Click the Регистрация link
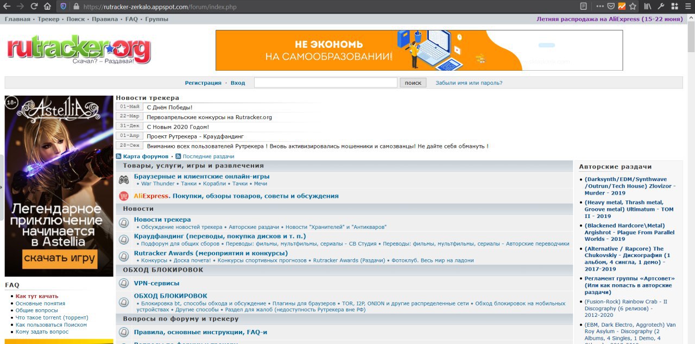Image resolution: width=695 pixels, height=344 pixels. (203, 83)
